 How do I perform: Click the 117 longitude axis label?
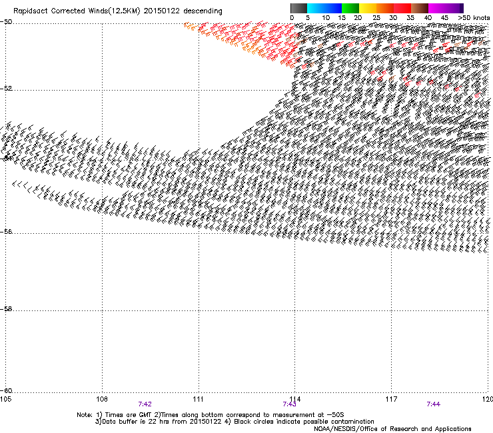[x=392, y=399]
